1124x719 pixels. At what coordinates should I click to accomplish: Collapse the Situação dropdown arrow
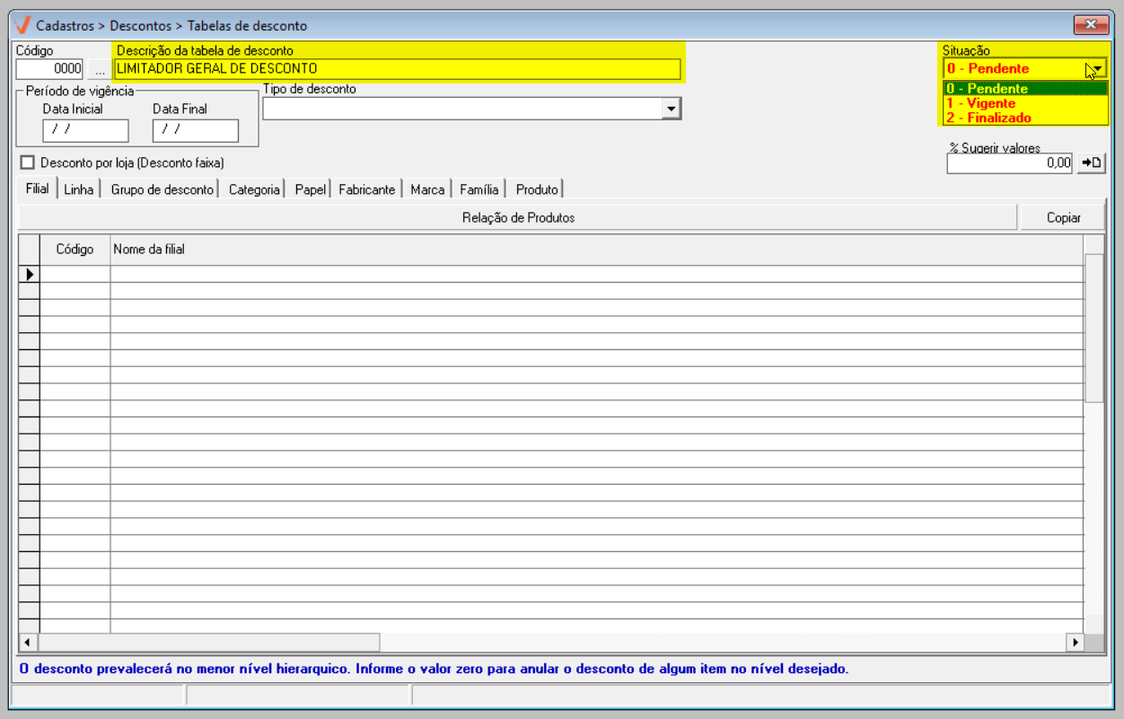[x=1097, y=68]
